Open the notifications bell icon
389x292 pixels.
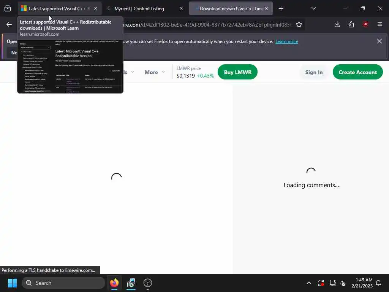click(379, 283)
